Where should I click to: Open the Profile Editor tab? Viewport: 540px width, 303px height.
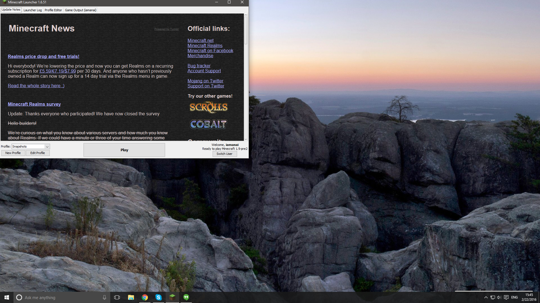coord(53,10)
